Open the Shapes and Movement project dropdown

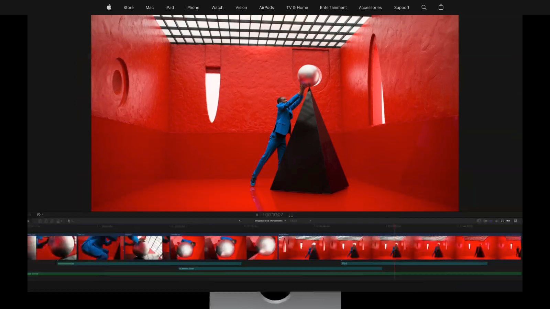pyautogui.click(x=269, y=221)
